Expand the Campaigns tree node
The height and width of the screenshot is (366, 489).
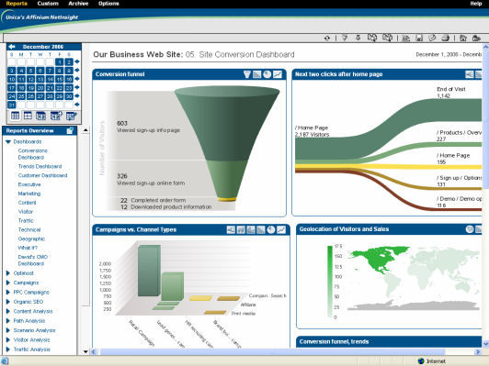click(x=8, y=283)
